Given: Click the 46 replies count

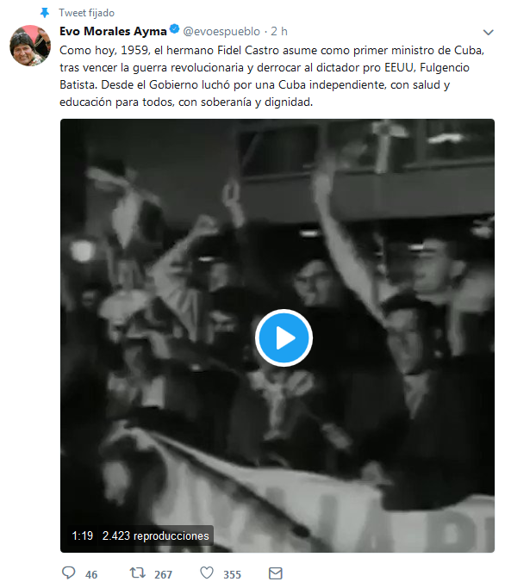Looking at the screenshot, I should pos(91,574).
